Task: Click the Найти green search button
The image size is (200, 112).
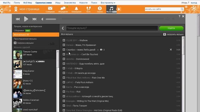Action: 171,28
